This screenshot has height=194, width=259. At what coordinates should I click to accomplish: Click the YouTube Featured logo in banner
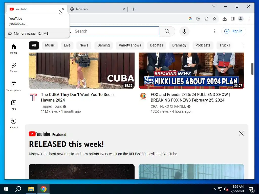pyautogui.click(x=39, y=134)
